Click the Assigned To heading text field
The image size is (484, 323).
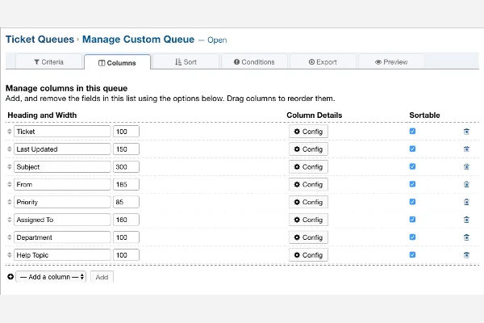coord(62,220)
